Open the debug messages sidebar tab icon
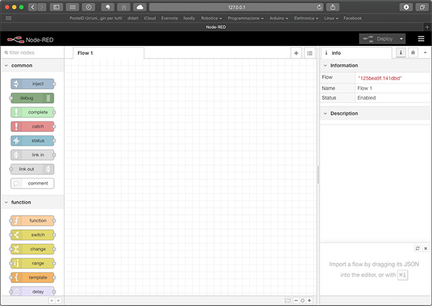 (x=412, y=53)
